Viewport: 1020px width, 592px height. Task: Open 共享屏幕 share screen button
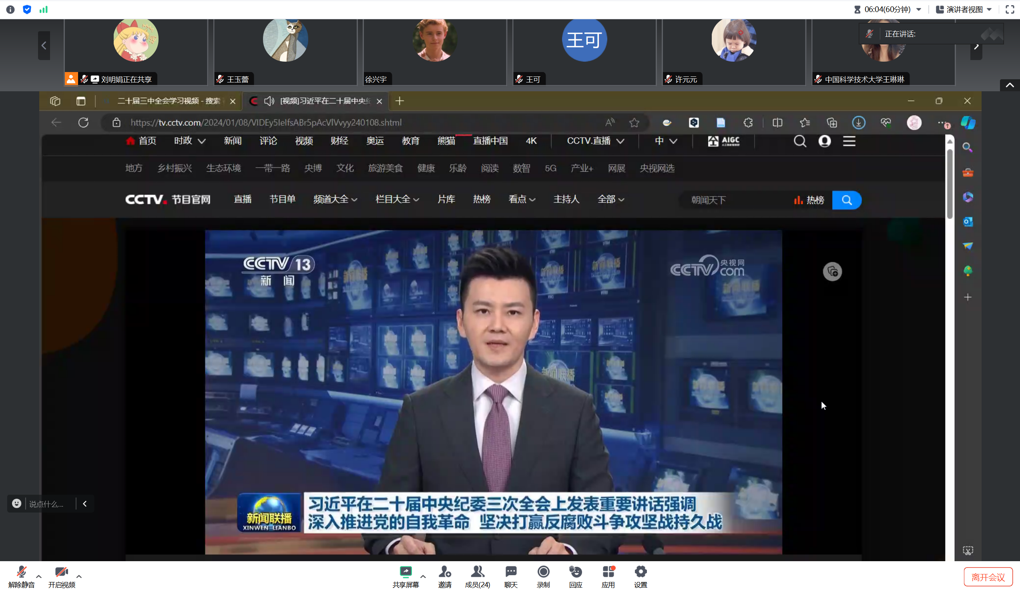pyautogui.click(x=405, y=576)
